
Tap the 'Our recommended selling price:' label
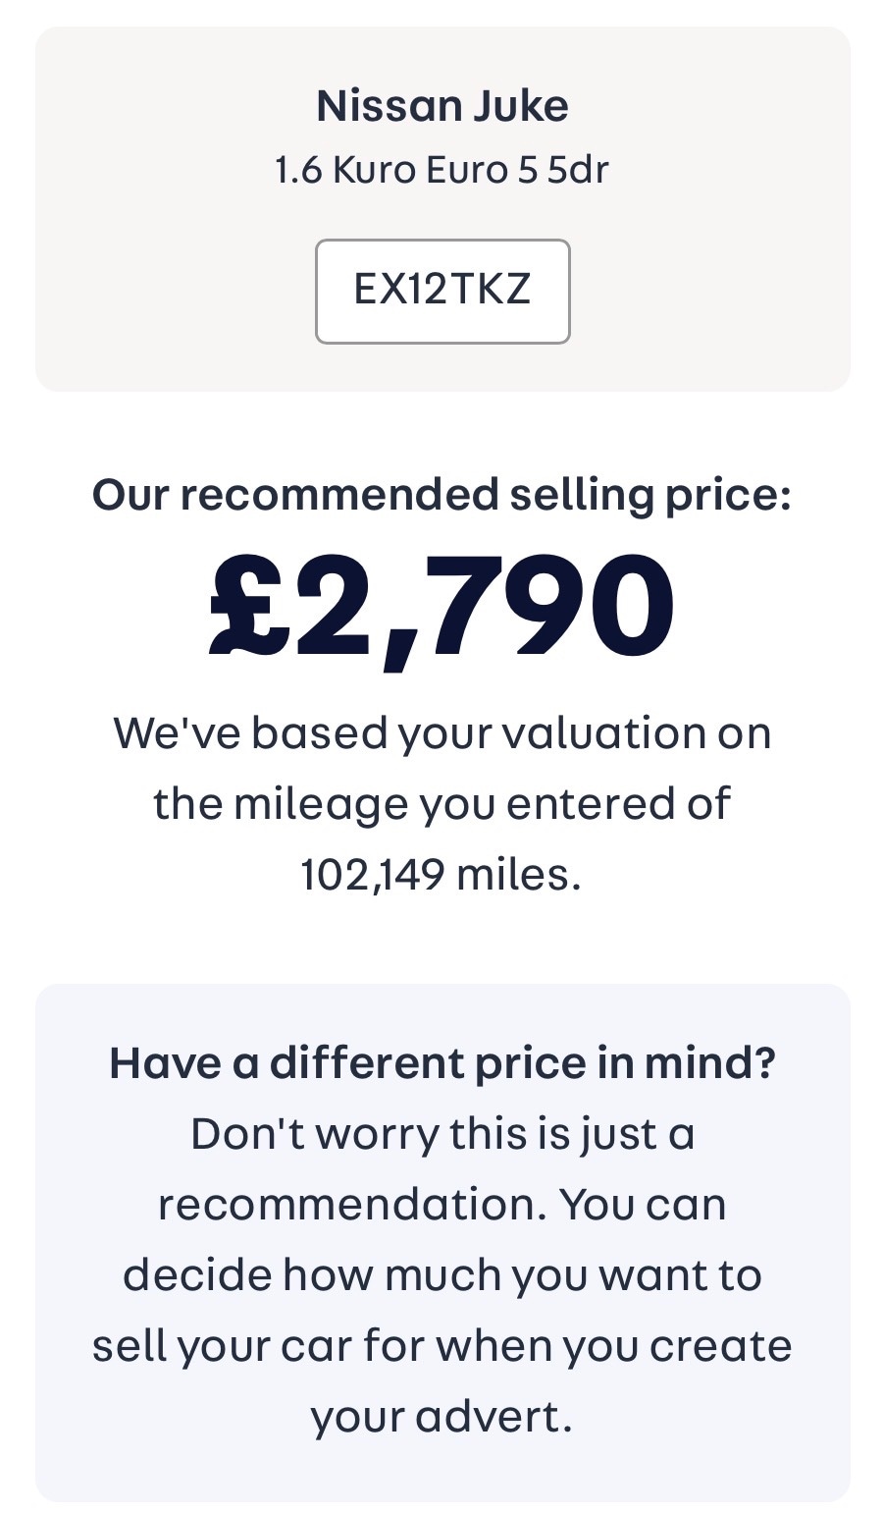(441, 494)
